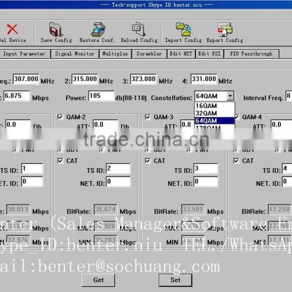Click the TS ID field containing 3
Screen dimensions: 292x292
[205, 168]
